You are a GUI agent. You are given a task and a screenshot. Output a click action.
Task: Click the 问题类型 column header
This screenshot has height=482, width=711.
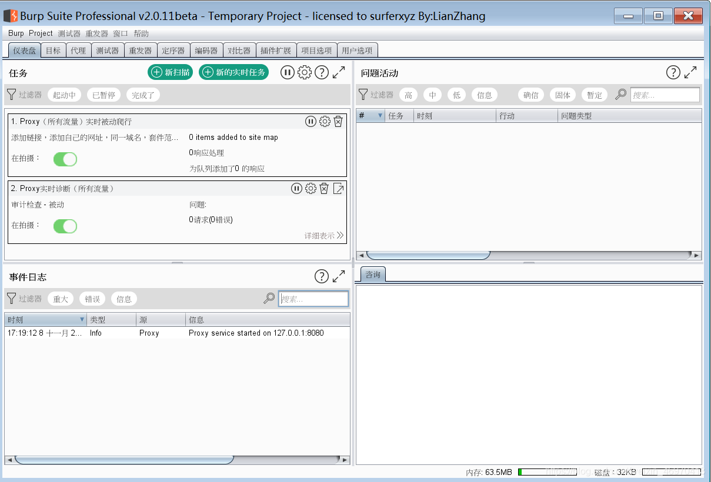[x=629, y=116]
